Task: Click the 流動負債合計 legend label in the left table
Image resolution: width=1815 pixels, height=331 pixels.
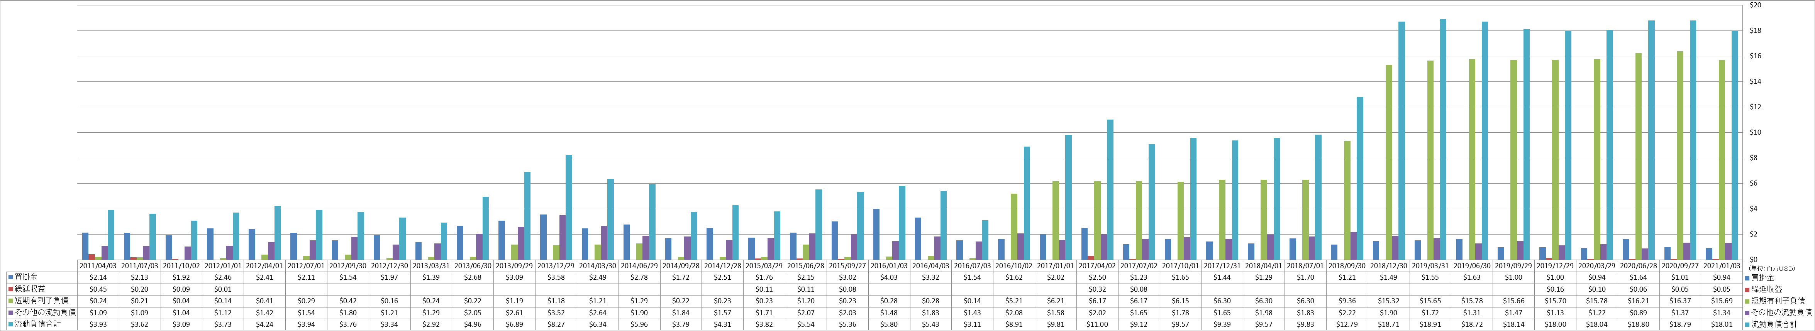Action: [38, 324]
